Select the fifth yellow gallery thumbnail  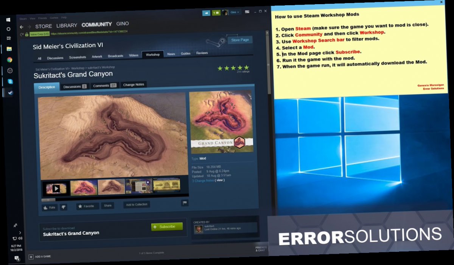point(166,184)
